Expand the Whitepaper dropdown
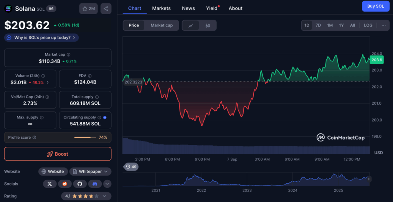The image size is (393, 202). click(x=91, y=171)
